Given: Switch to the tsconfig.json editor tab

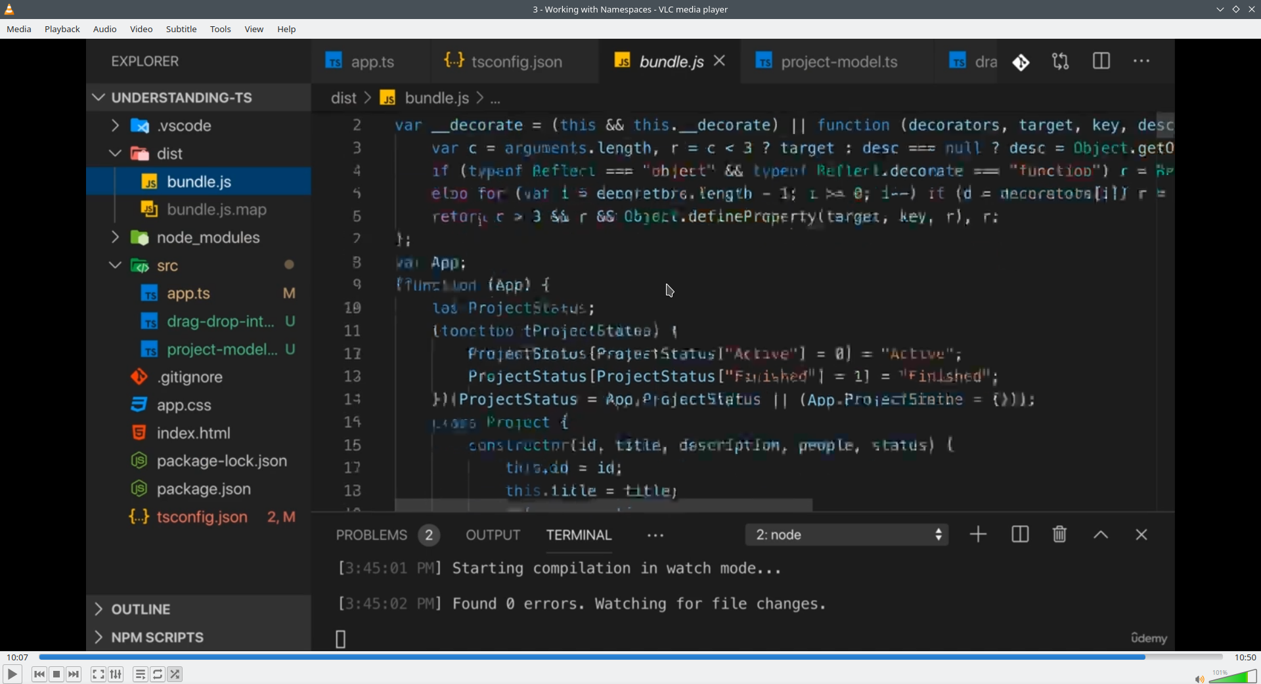Looking at the screenshot, I should tap(514, 62).
